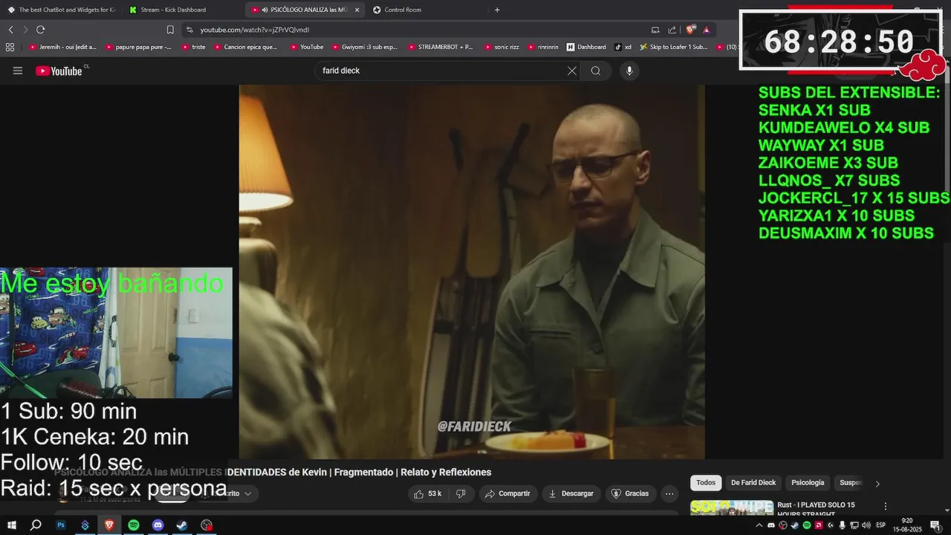Close the PSICÓLOGO ANALIZA tab
The image size is (951, 535).
[357, 10]
